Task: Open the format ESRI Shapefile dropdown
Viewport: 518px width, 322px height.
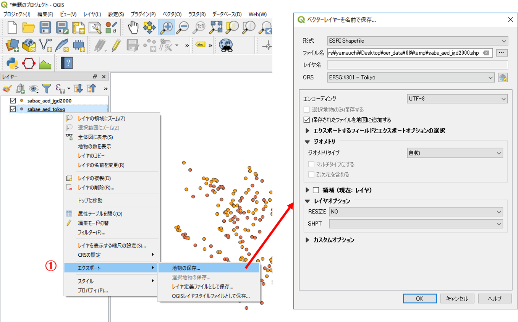Action: pos(418,41)
